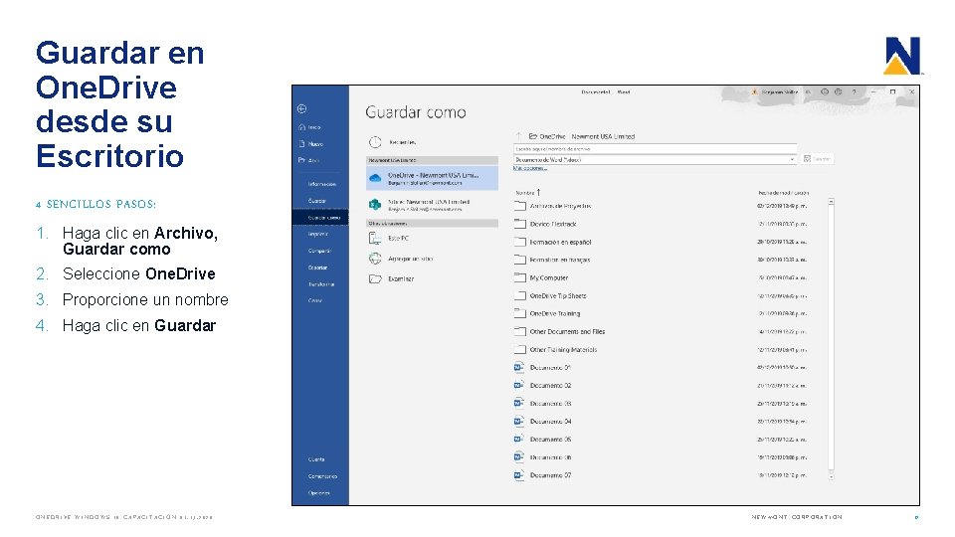This screenshot has width=955, height=537.
Task: Select OneDrive - Newmont USA Limited location
Action: [x=433, y=178]
